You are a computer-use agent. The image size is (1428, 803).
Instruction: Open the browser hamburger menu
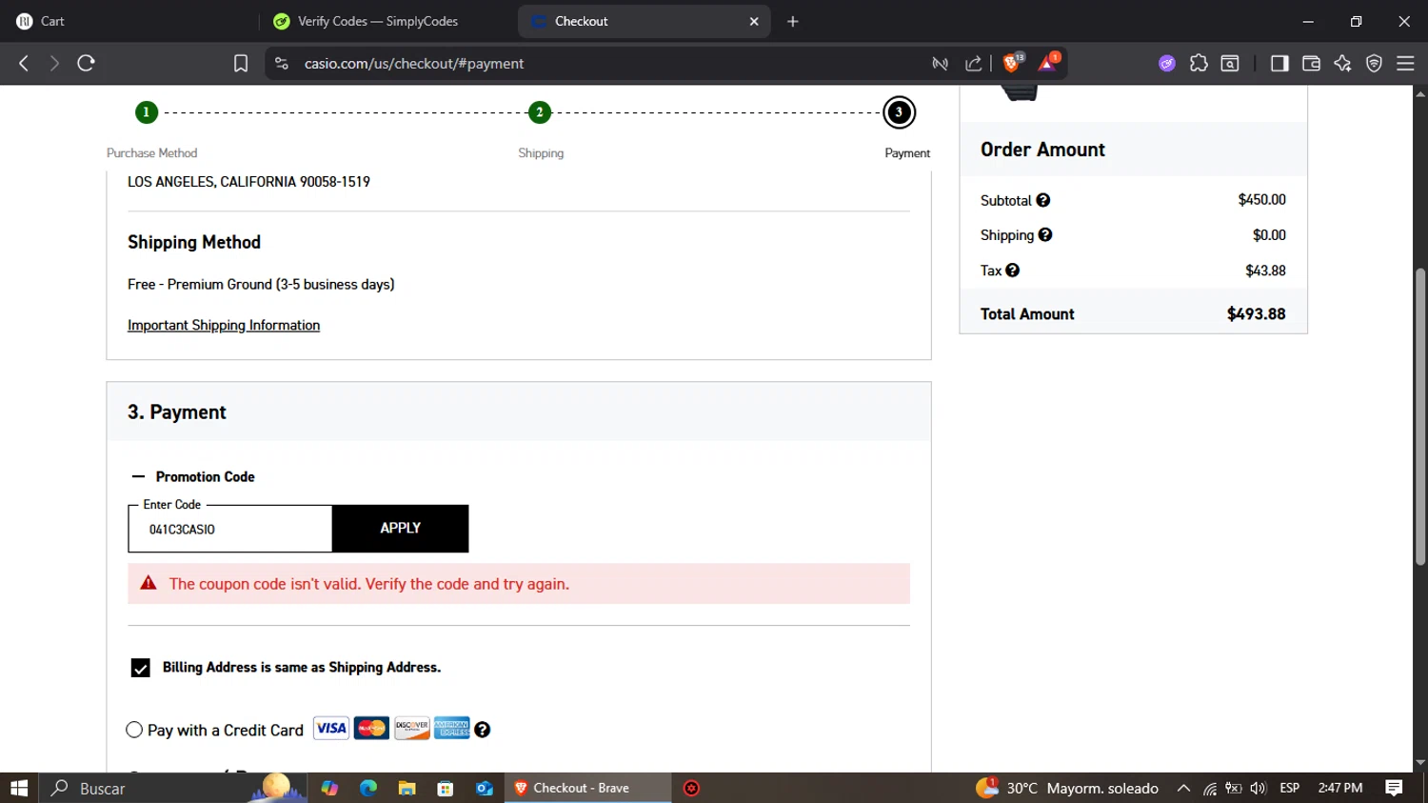[x=1405, y=63]
